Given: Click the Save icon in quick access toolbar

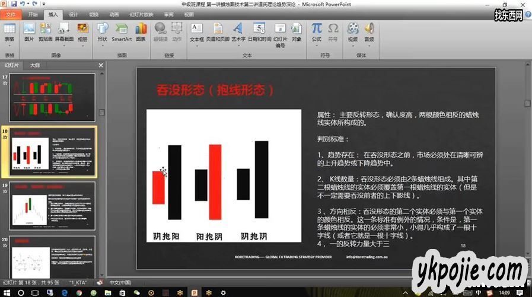Looking at the screenshot, I should 14,4.
